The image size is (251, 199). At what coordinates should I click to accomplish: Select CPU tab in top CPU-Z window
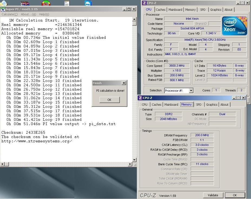pos(148,9)
